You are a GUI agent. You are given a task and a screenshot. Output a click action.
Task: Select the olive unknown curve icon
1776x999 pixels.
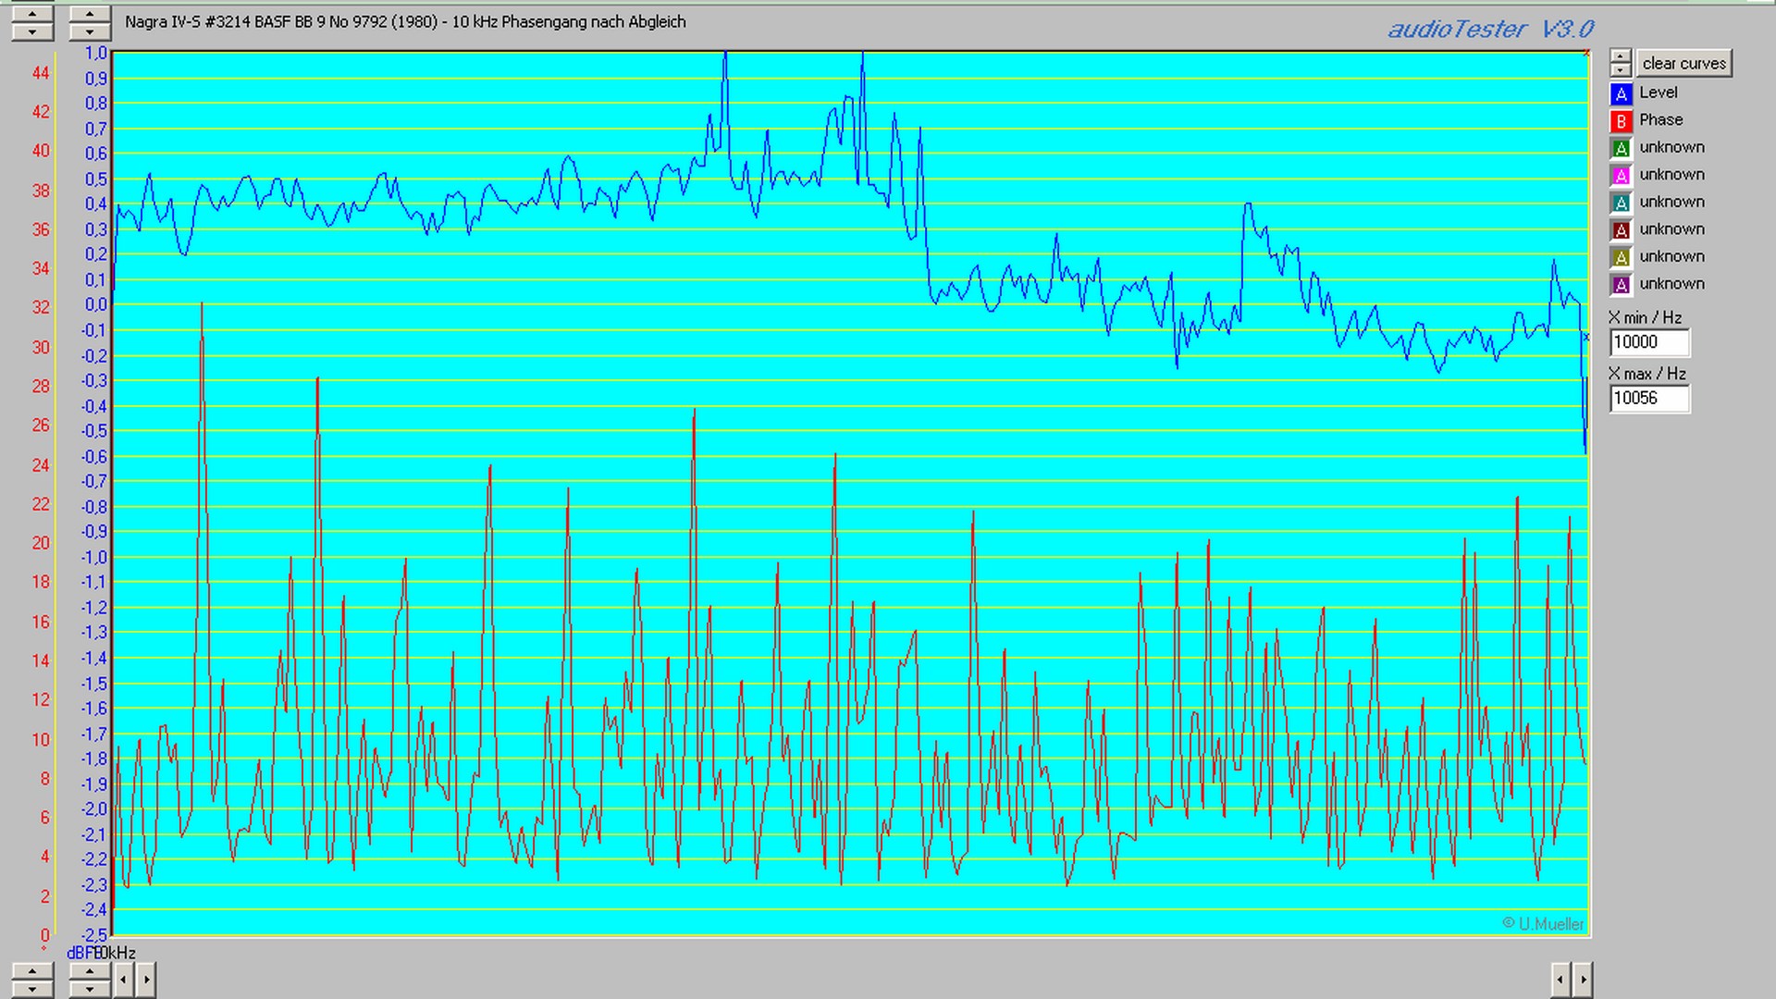[x=1621, y=257]
